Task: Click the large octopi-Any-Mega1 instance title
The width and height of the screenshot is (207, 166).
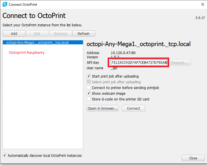Action: coord(138,44)
